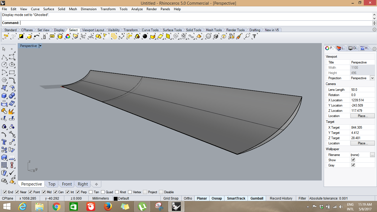This screenshot has width=377, height=212.
Task: Uncheck the wallpaper Show checkbox
Action: pyautogui.click(x=353, y=160)
